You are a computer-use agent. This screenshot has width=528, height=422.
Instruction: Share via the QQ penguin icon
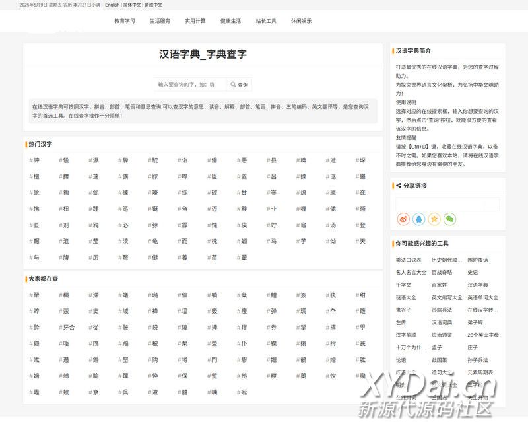tap(419, 219)
